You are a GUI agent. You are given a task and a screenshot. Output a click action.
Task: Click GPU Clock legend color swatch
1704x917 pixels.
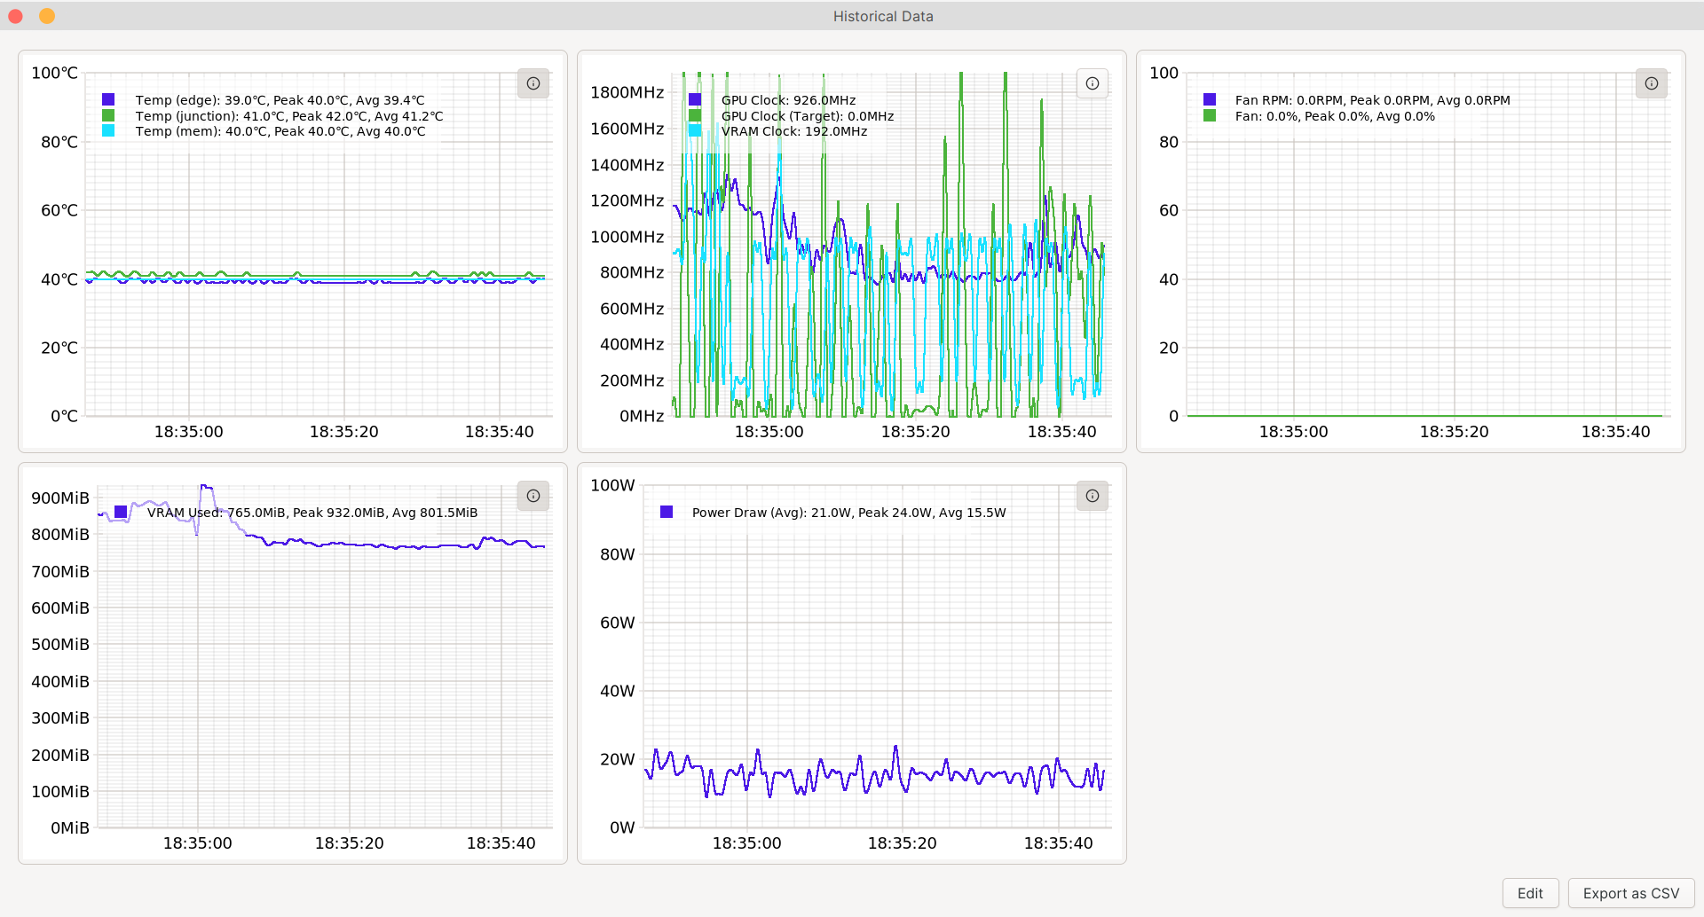click(695, 99)
